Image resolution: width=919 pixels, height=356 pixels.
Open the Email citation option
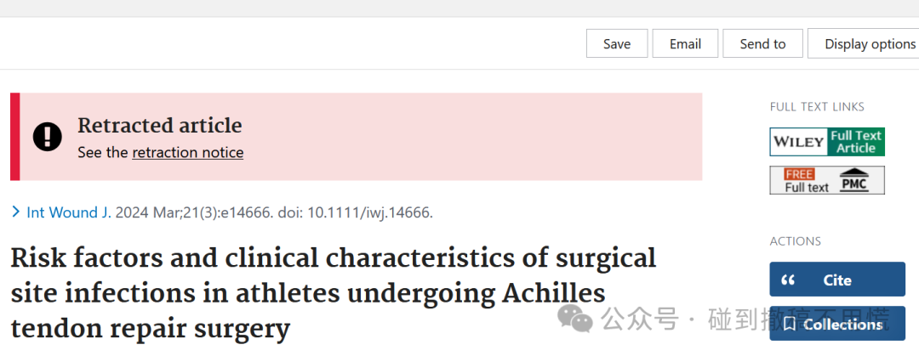[x=685, y=44]
